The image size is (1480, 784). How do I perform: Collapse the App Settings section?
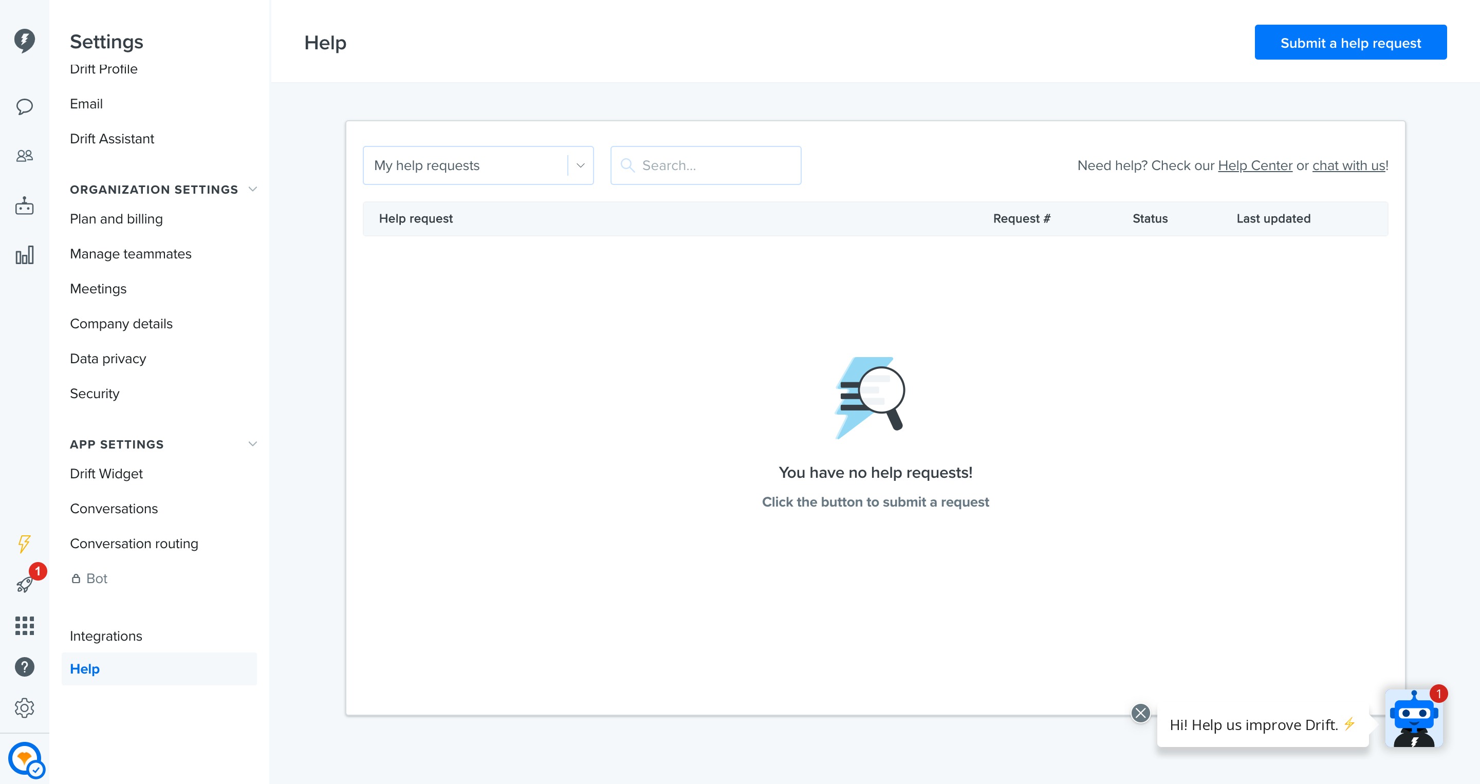point(252,444)
